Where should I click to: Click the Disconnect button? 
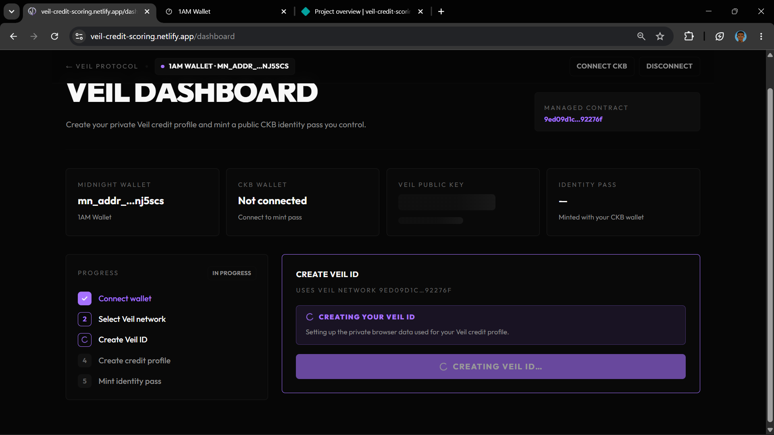pos(669,66)
